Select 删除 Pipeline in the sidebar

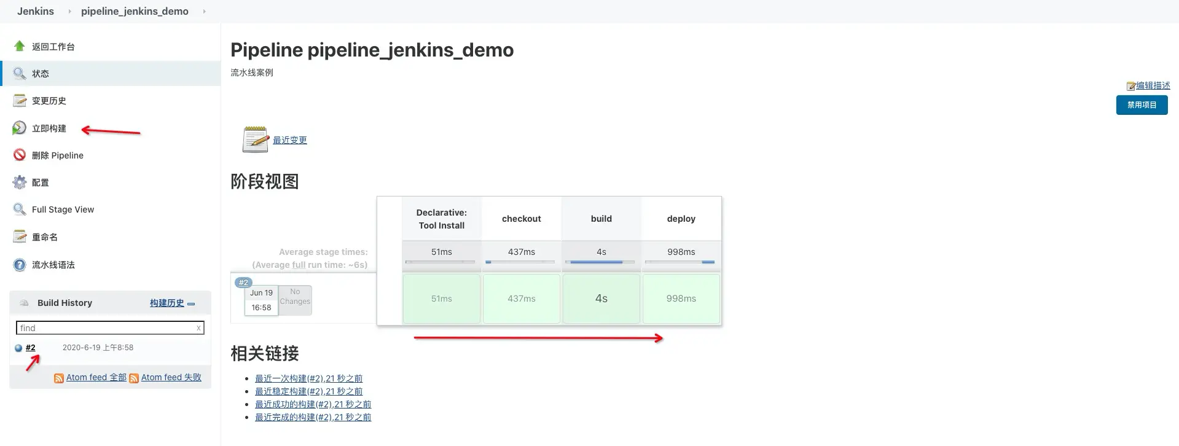[58, 155]
